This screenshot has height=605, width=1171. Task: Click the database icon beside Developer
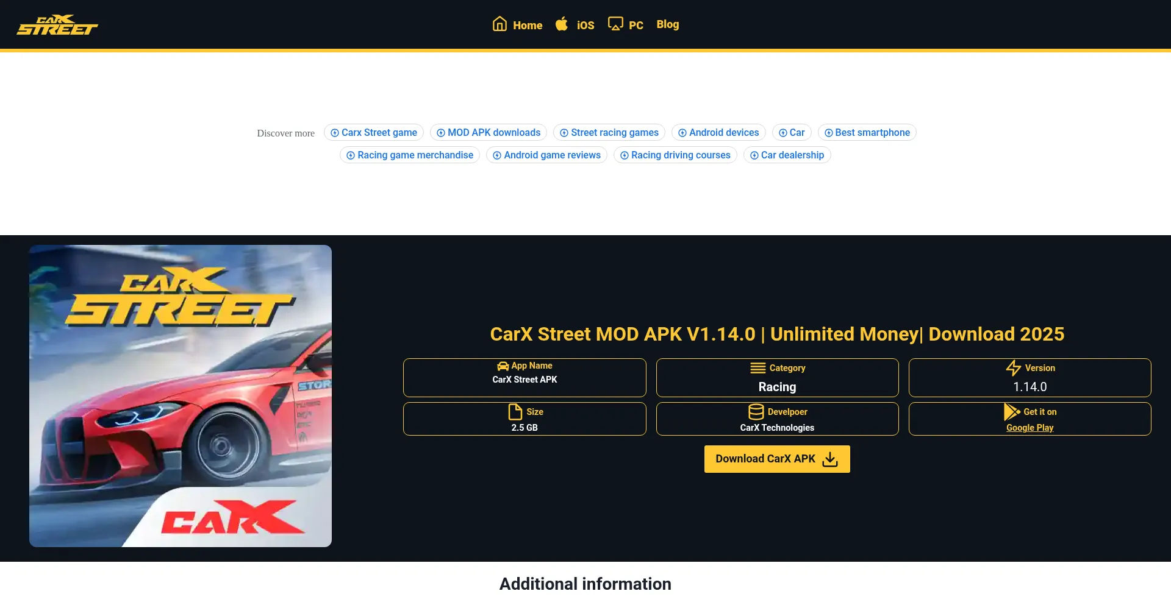756,412
